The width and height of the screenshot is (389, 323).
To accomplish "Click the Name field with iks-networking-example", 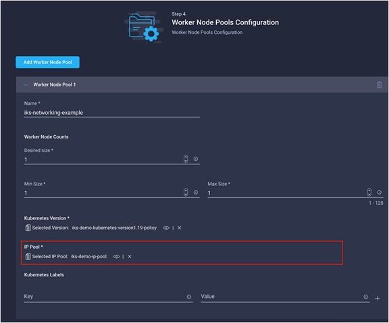I will click(x=111, y=113).
